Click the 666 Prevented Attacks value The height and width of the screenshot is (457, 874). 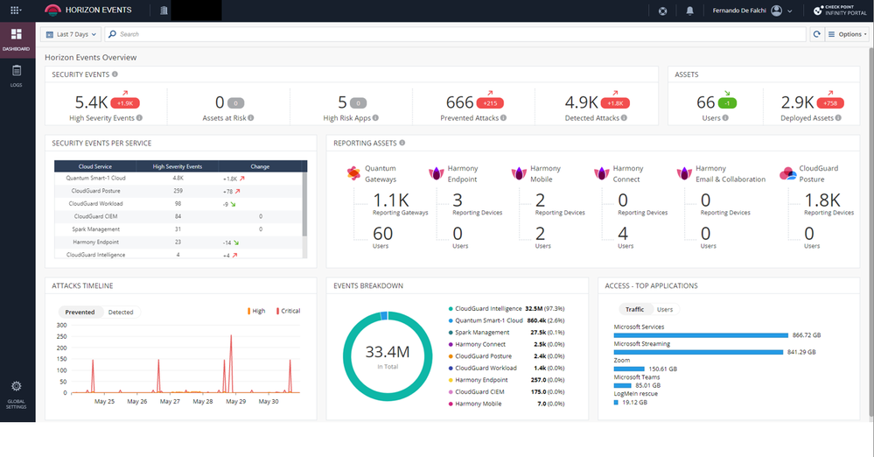click(x=459, y=102)
